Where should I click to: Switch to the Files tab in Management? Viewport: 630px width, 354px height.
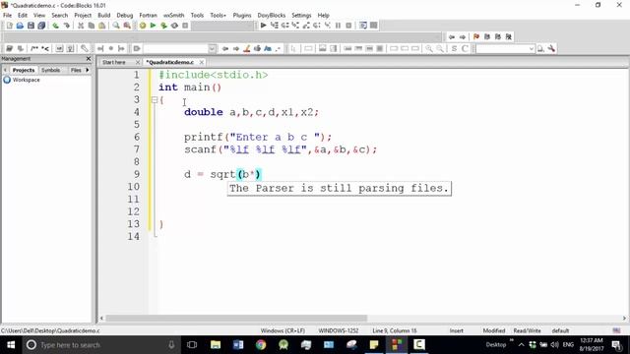tap(76, 70)
